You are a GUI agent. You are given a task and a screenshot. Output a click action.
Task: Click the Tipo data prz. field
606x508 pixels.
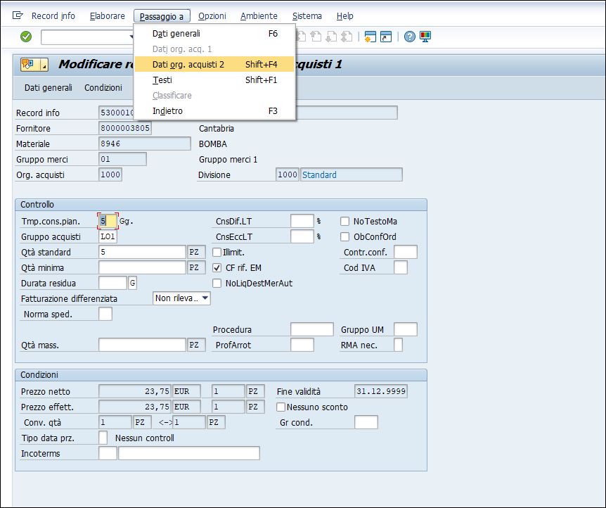point(103,438)
